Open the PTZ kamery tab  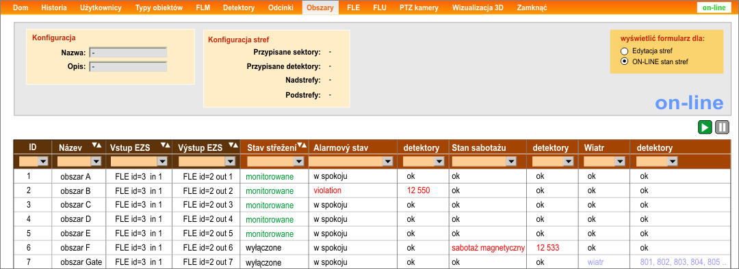click(x=419, y=8)
